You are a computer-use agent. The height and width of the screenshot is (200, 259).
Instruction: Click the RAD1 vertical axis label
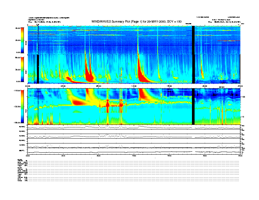tap(26, 72)
